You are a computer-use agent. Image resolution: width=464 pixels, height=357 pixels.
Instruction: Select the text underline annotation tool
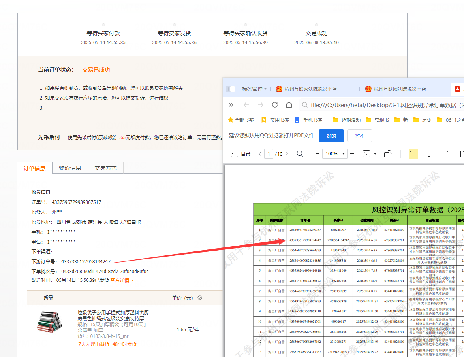pos(429,154)
